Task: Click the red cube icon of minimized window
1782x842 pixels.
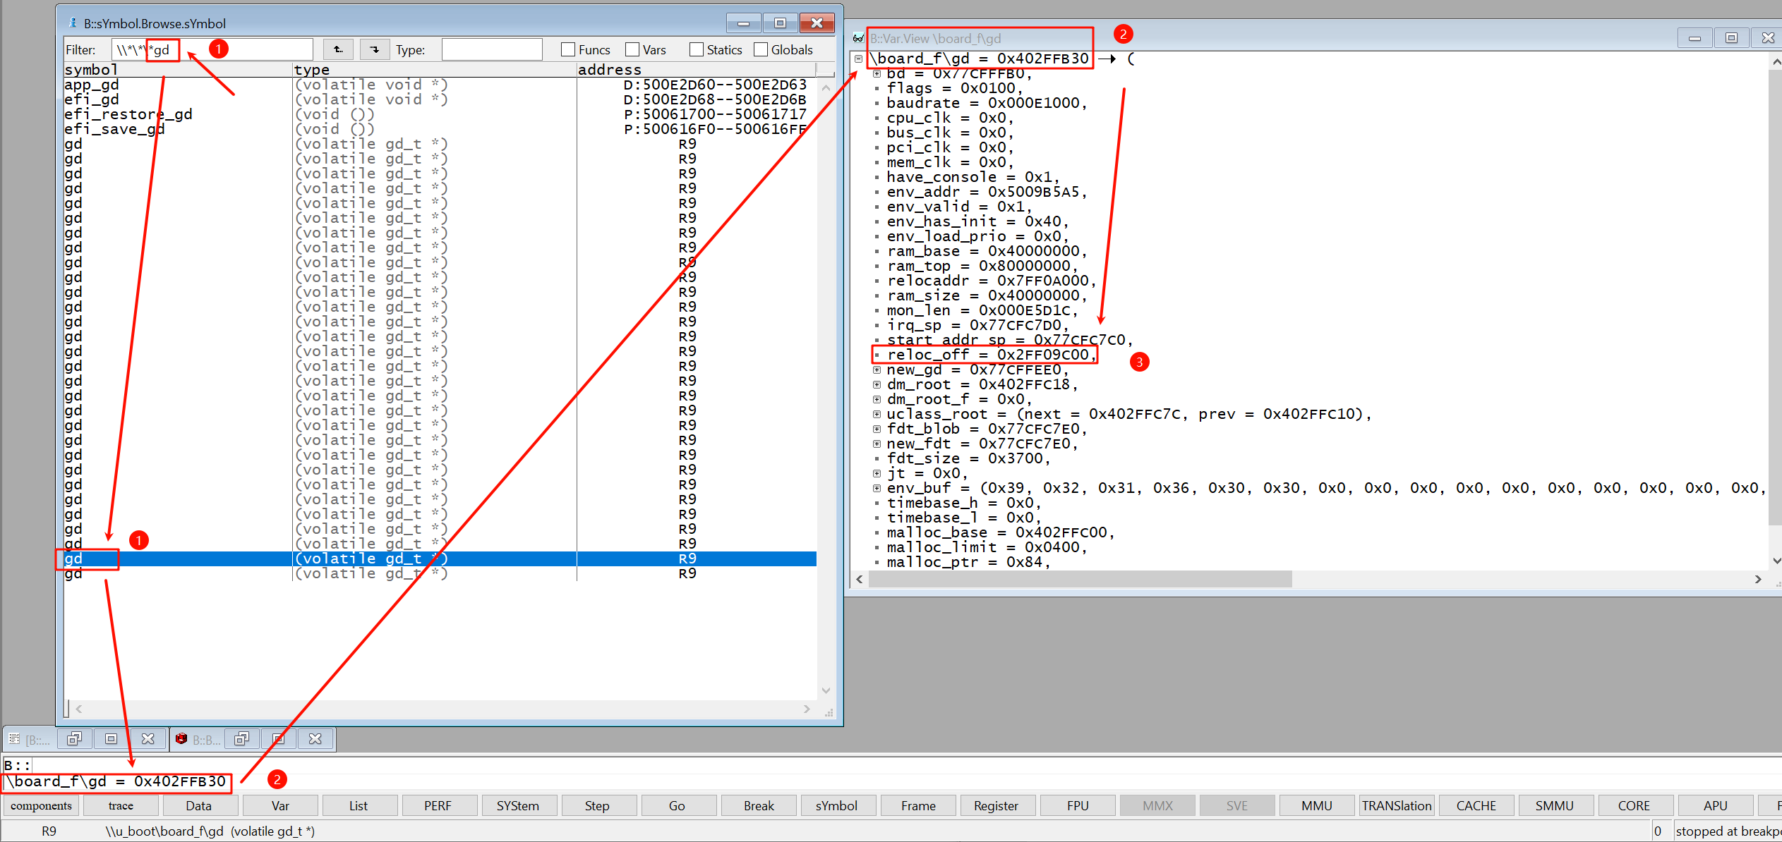Action: (181, 738)
